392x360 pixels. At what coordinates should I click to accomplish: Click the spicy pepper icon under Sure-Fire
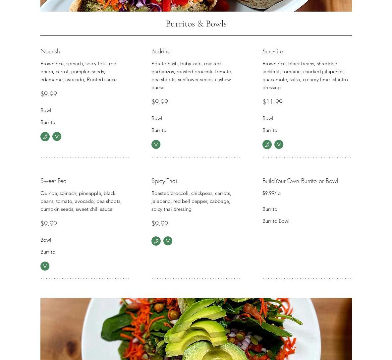(267, 145)
